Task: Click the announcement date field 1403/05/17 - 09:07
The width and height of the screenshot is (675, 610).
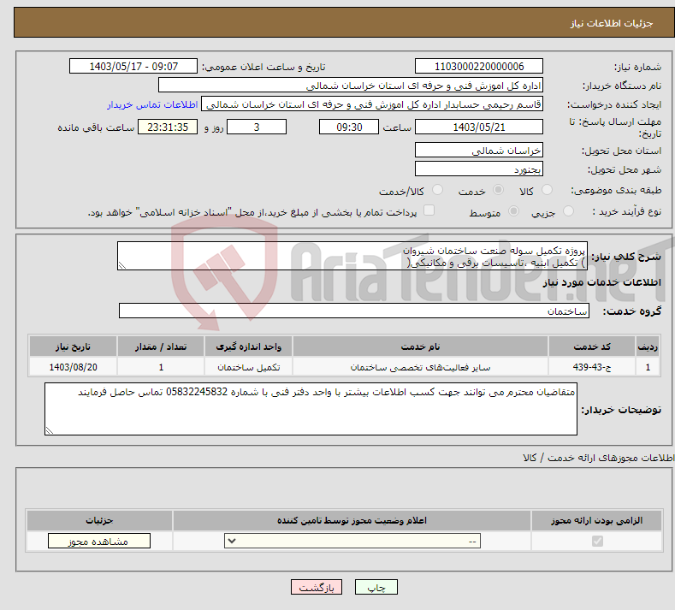Action: pos(133,66)
